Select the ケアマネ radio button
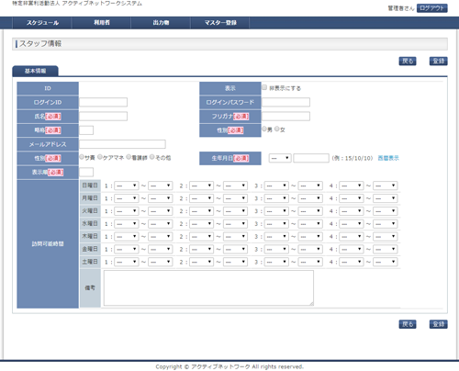 [100, 157]
